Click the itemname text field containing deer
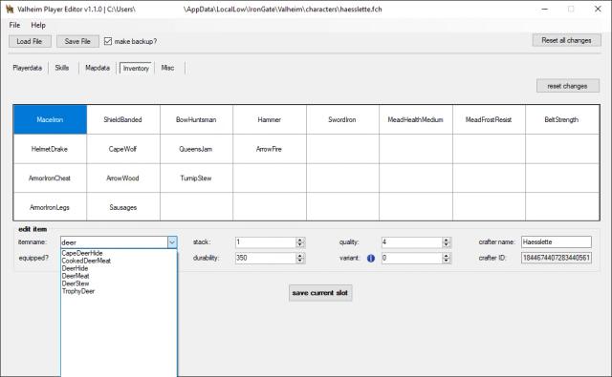Screen dimensions: 612x377 click(x=115, y=242)
